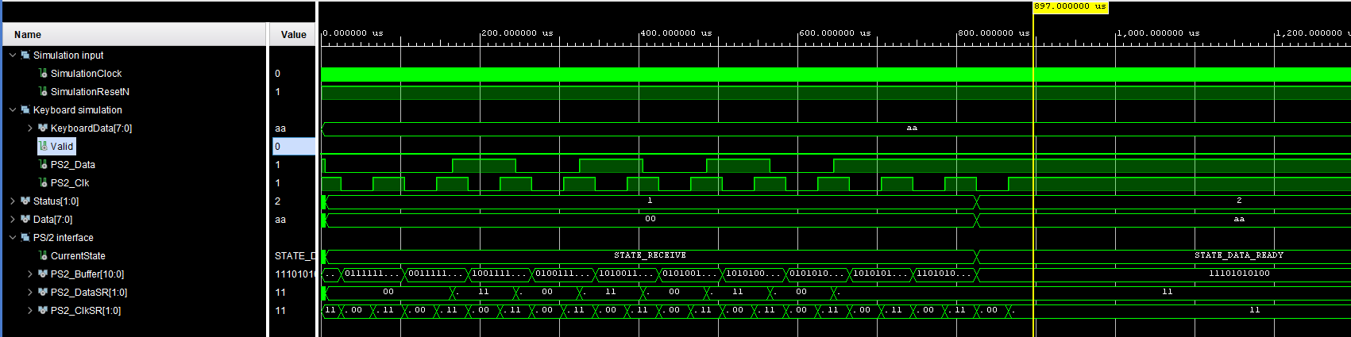The image size is (1351, 337).
Task: Click the PS2_Data signal icon
Action: click(43, 164)
